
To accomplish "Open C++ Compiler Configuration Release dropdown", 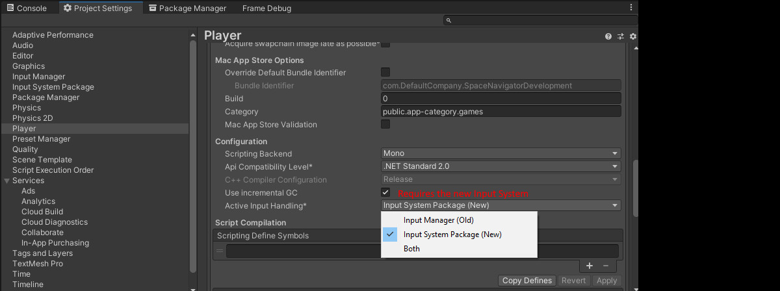I will 501,179.
